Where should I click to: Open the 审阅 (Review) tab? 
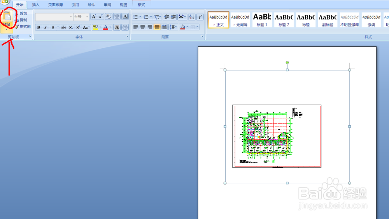point(107,5)
